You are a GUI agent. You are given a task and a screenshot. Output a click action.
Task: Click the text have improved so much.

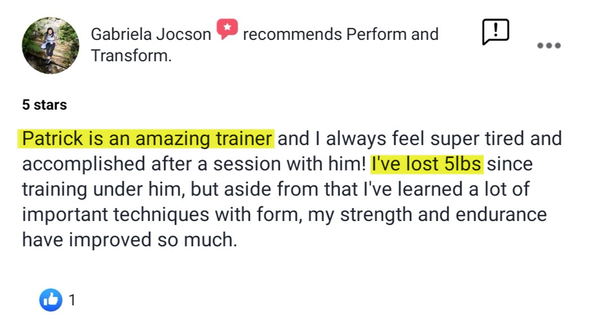[x=129, y=240]
